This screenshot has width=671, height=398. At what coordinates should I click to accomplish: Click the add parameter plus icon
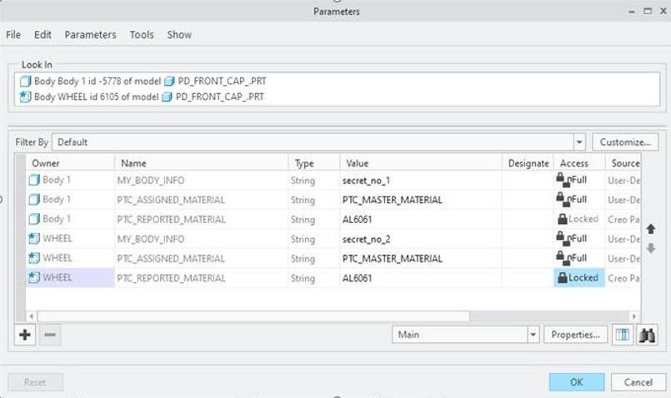tap(25, 335)
